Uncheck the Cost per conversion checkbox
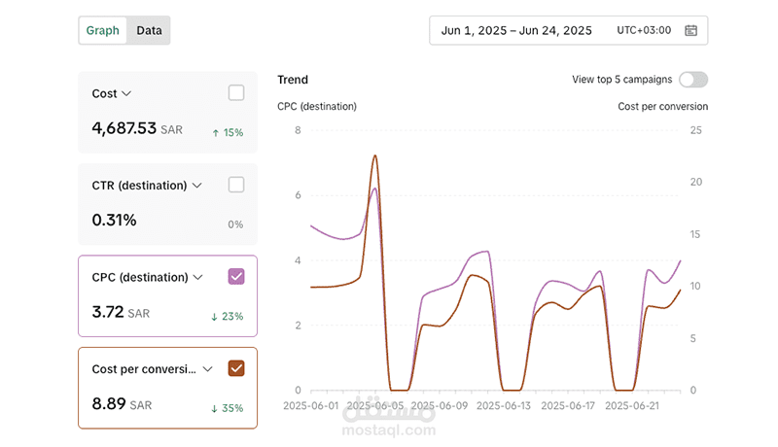778x447 pixels. coord(236,368)
